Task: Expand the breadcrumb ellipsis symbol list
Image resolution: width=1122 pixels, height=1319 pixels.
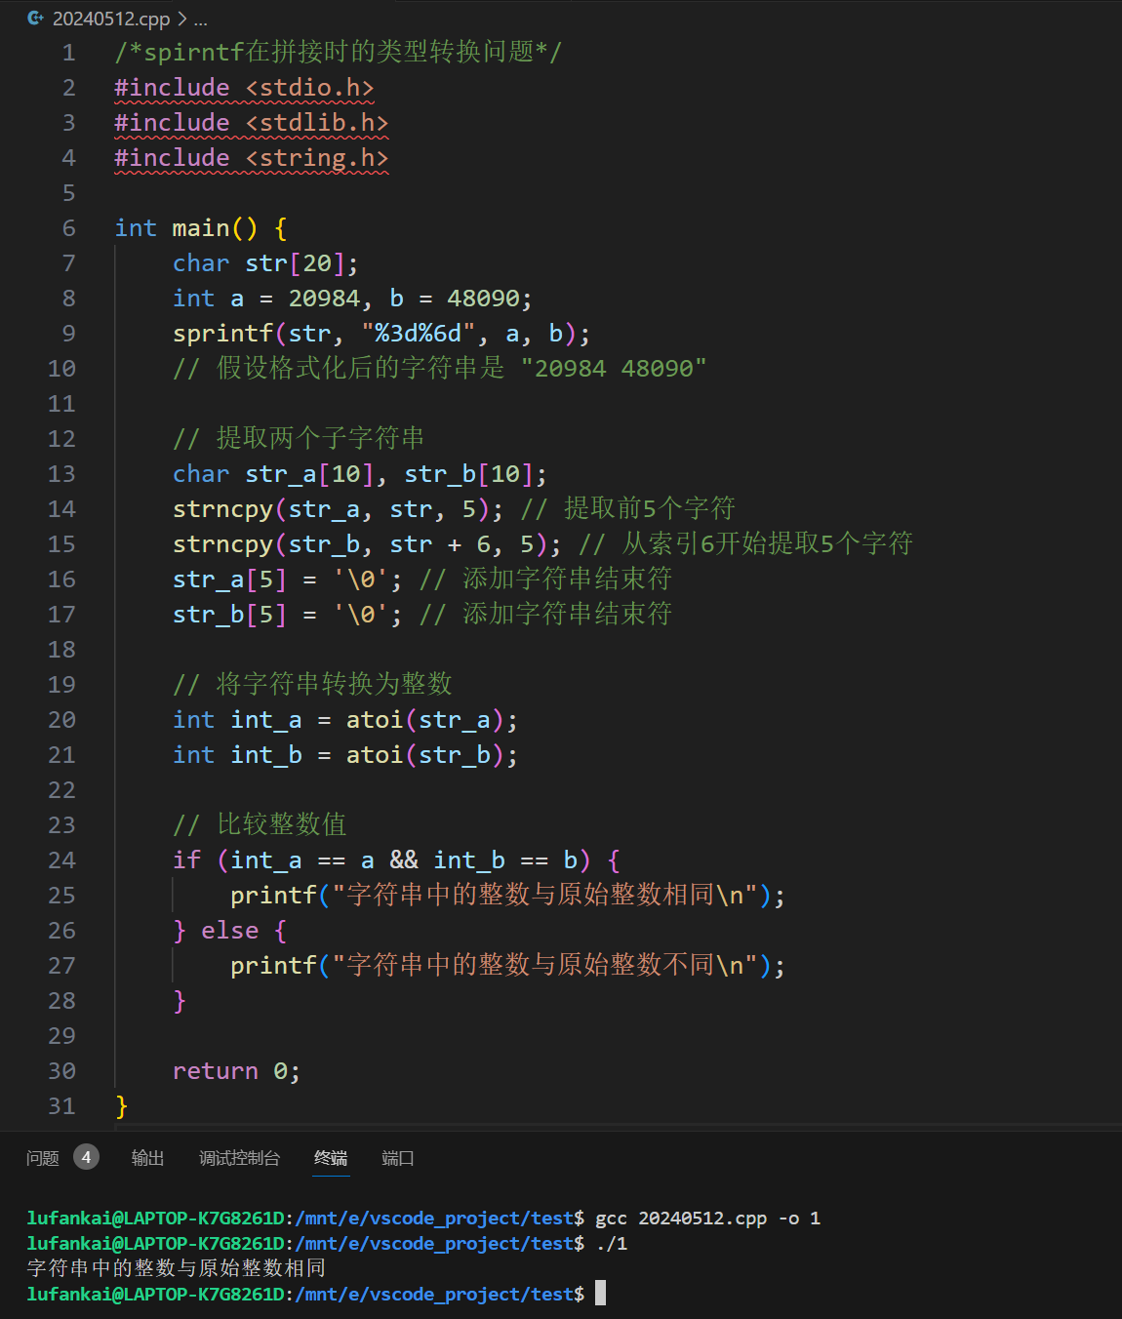Action: [x=201, y=20]
